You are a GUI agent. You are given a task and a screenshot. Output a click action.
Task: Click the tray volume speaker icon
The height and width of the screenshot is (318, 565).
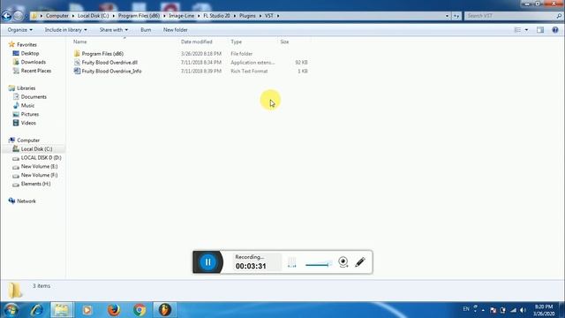[523, 310]
